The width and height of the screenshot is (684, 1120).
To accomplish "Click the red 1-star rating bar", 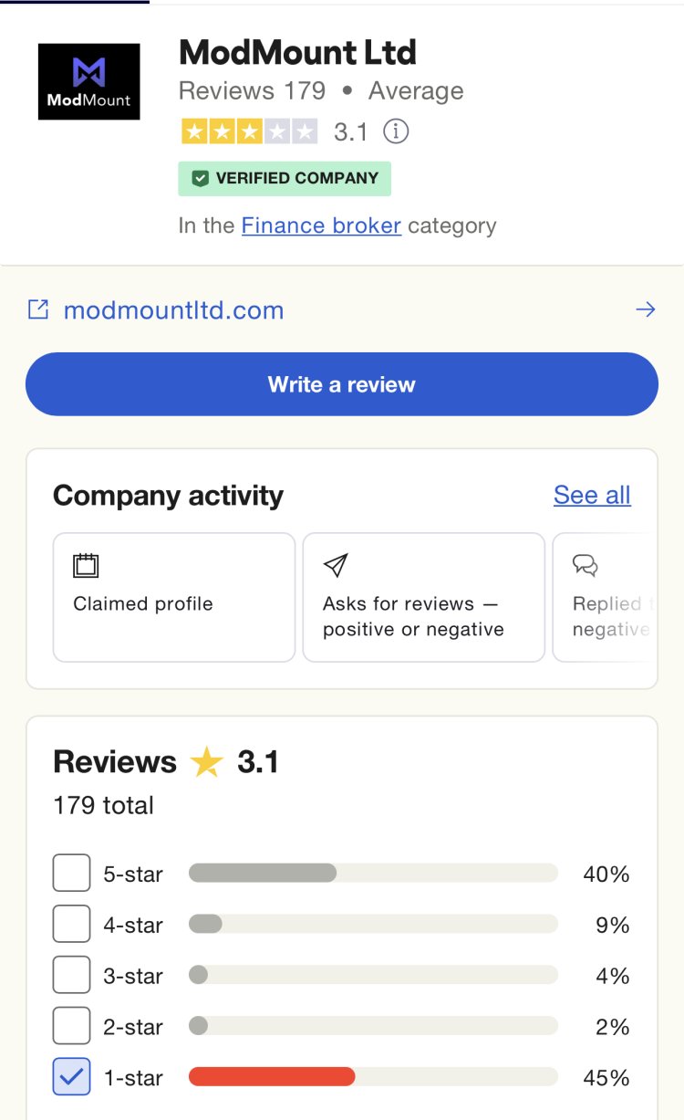I will click(x=272, y=1077).
